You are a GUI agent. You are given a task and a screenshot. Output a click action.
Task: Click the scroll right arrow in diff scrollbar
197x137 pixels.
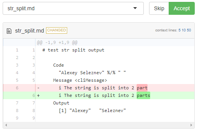point(191,125)
